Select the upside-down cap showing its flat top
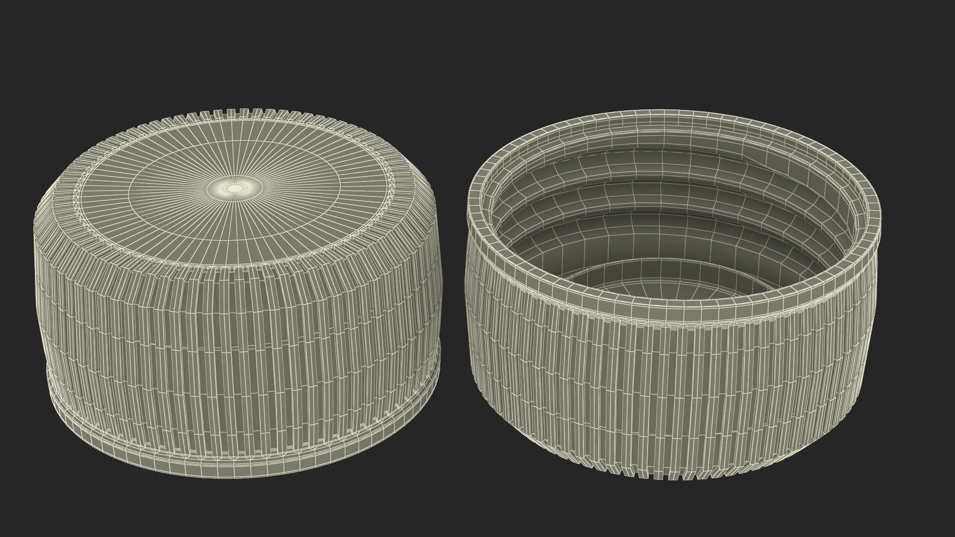 [x=238, y=293]
